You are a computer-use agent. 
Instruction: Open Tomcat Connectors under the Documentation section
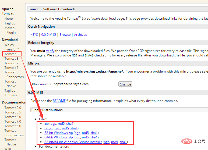pyautogui.click(x=14, y=133)
